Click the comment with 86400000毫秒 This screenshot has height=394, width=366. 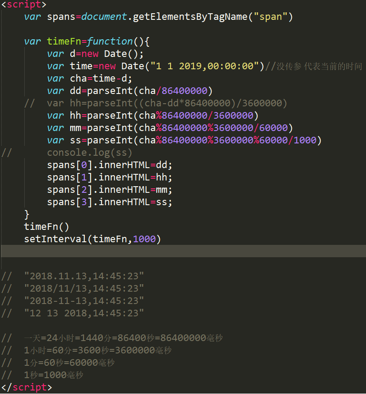click(x=112, y=338)
